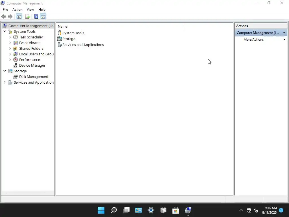This screenshot has height=217, width=289.
Task: Open the Windows Start menu
Action: pyautogui.click(x=101, y=210)
